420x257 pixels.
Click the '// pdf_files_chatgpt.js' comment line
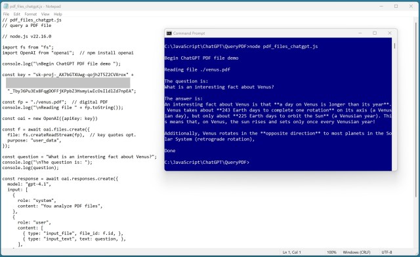pos(32,20)
